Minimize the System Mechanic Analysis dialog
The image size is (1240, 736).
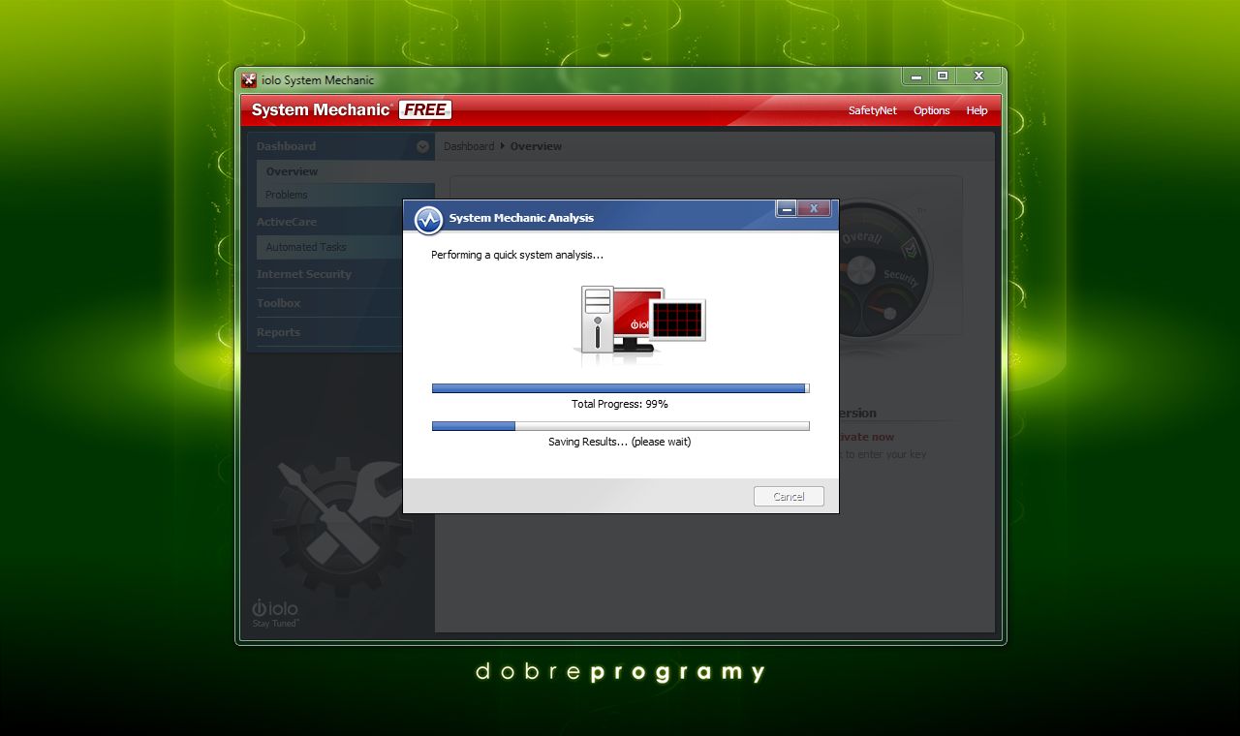[787, 208]
